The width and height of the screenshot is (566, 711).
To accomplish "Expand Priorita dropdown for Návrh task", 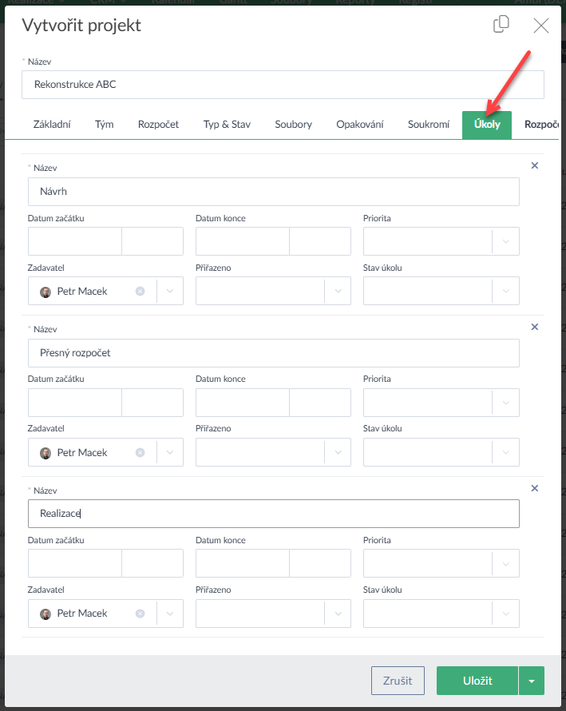I will (x=505, y=241).
